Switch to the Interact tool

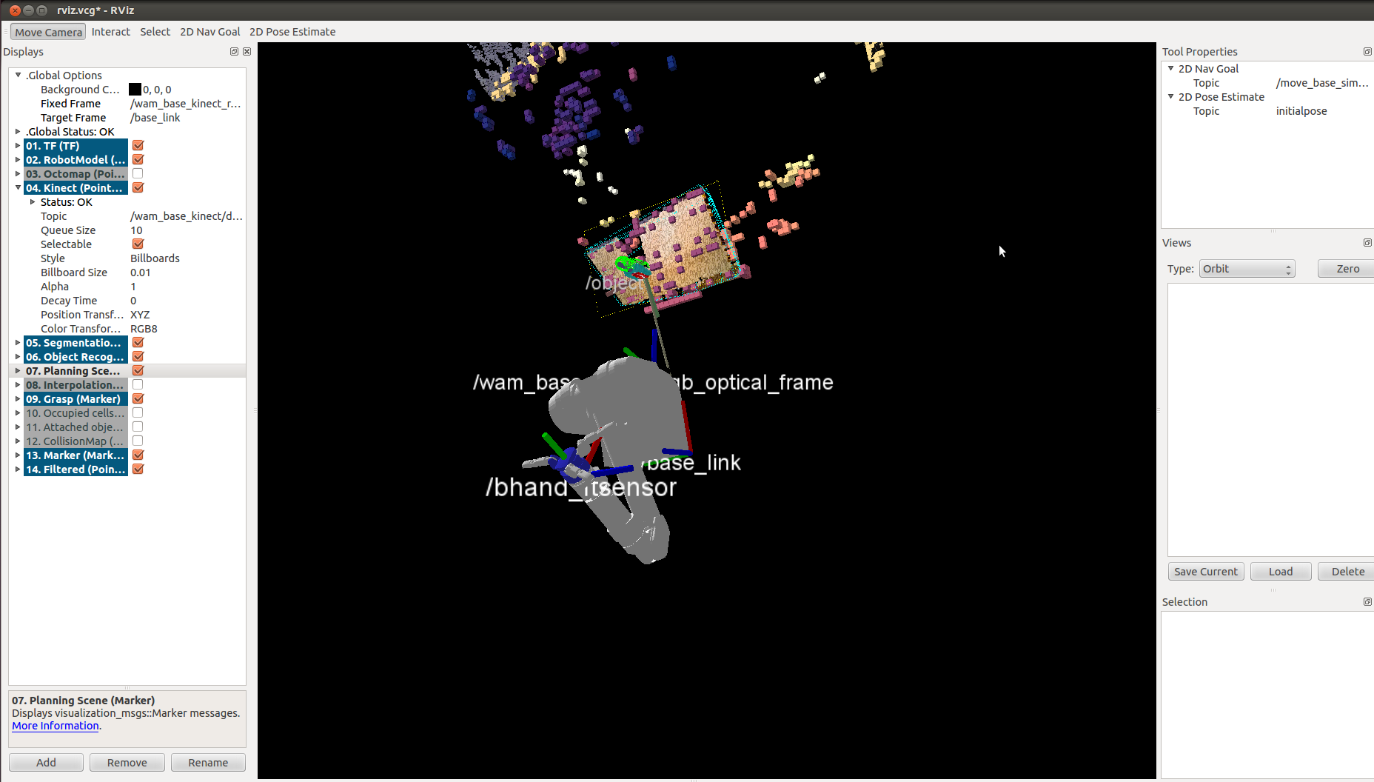point(110,32)
